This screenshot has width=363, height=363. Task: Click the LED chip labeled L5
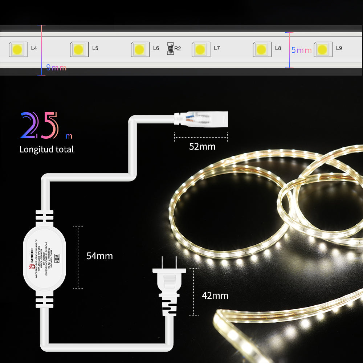point(79,49)
